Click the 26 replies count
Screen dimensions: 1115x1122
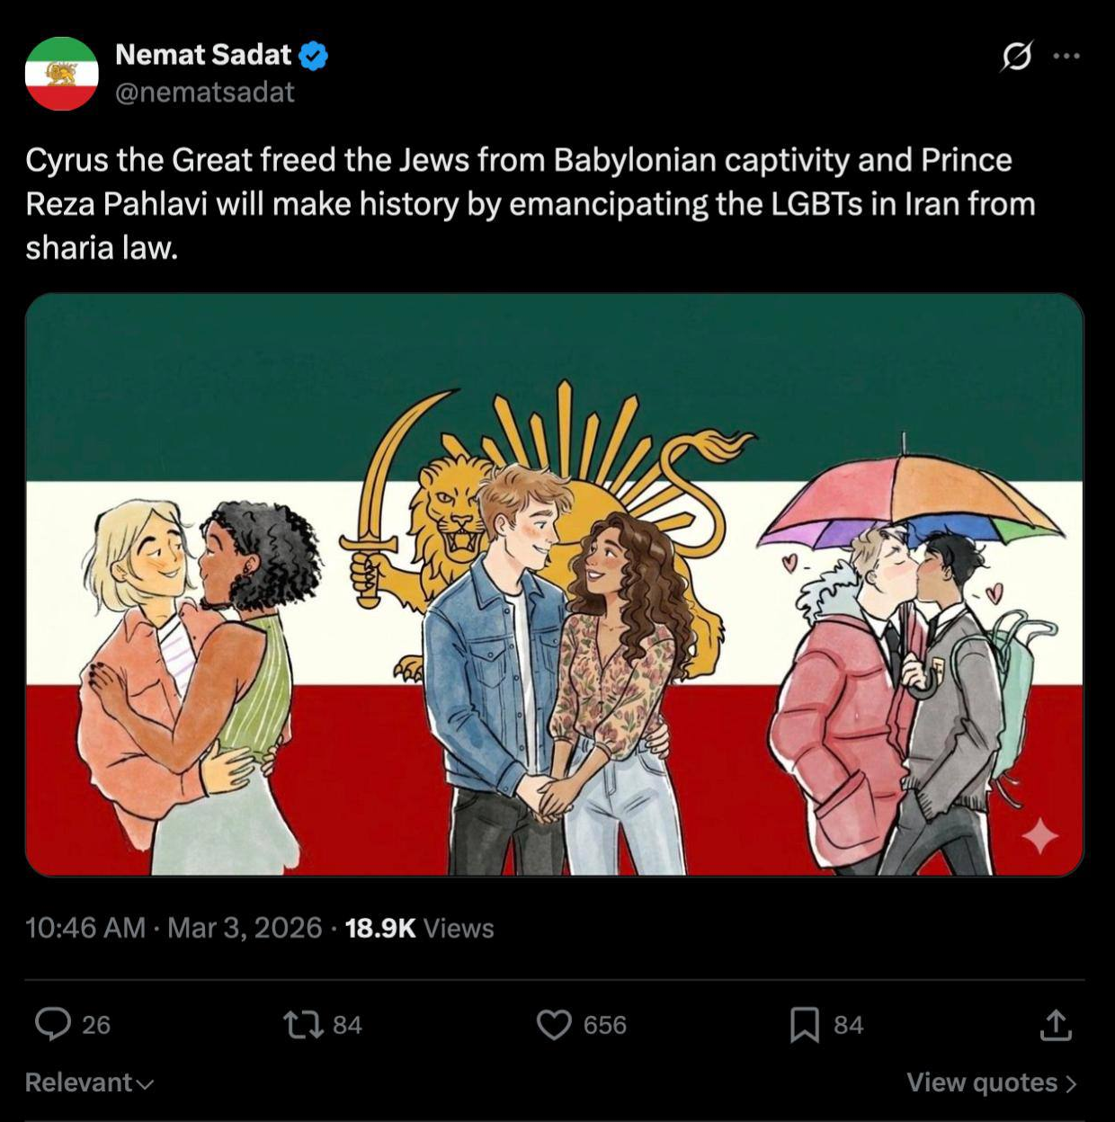pos(96,1025)
